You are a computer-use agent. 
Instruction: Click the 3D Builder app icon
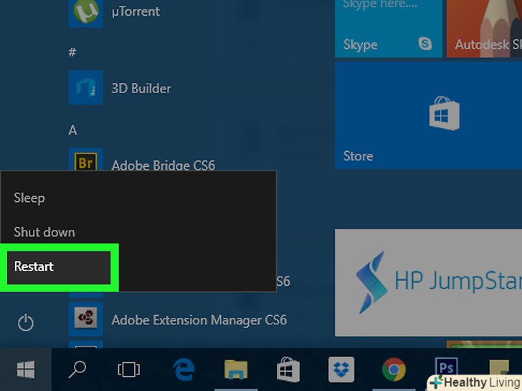click(86, 87)
